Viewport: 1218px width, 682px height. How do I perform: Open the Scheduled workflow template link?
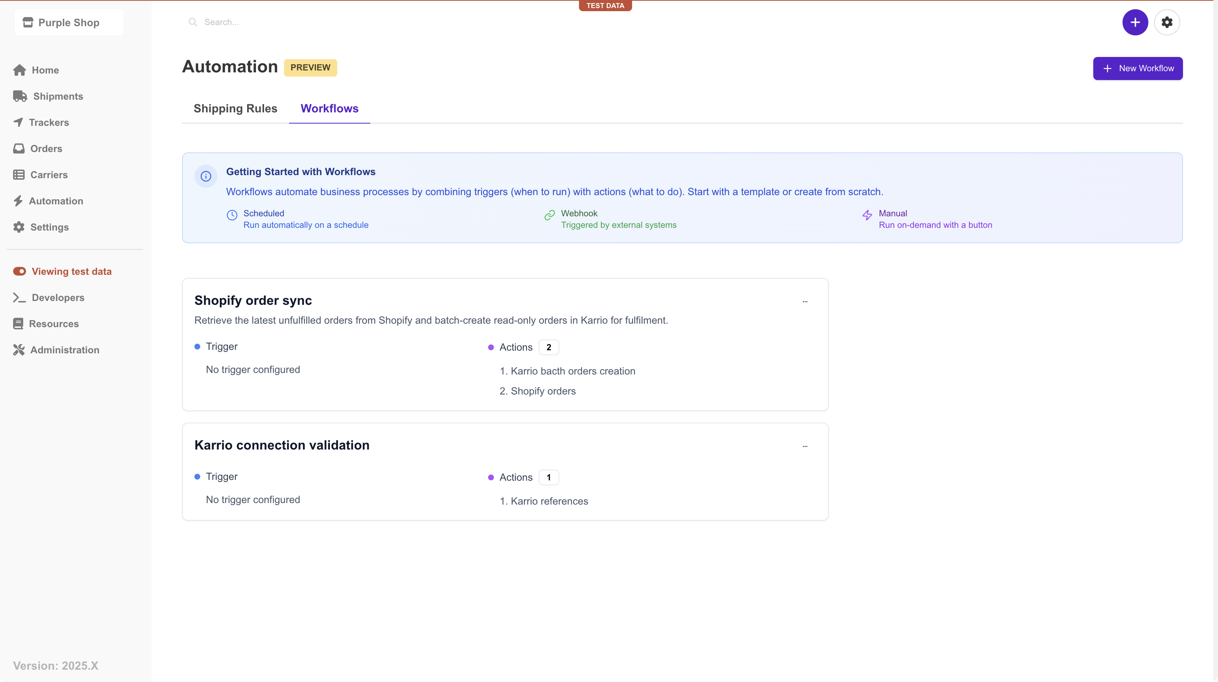pos(305,219)
